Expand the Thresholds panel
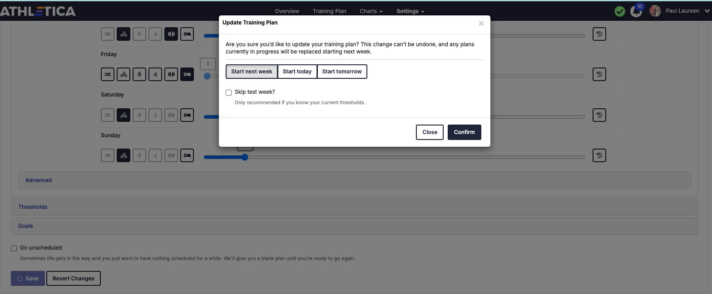This screenshot has width=712, height=294. tap(33, 207)
